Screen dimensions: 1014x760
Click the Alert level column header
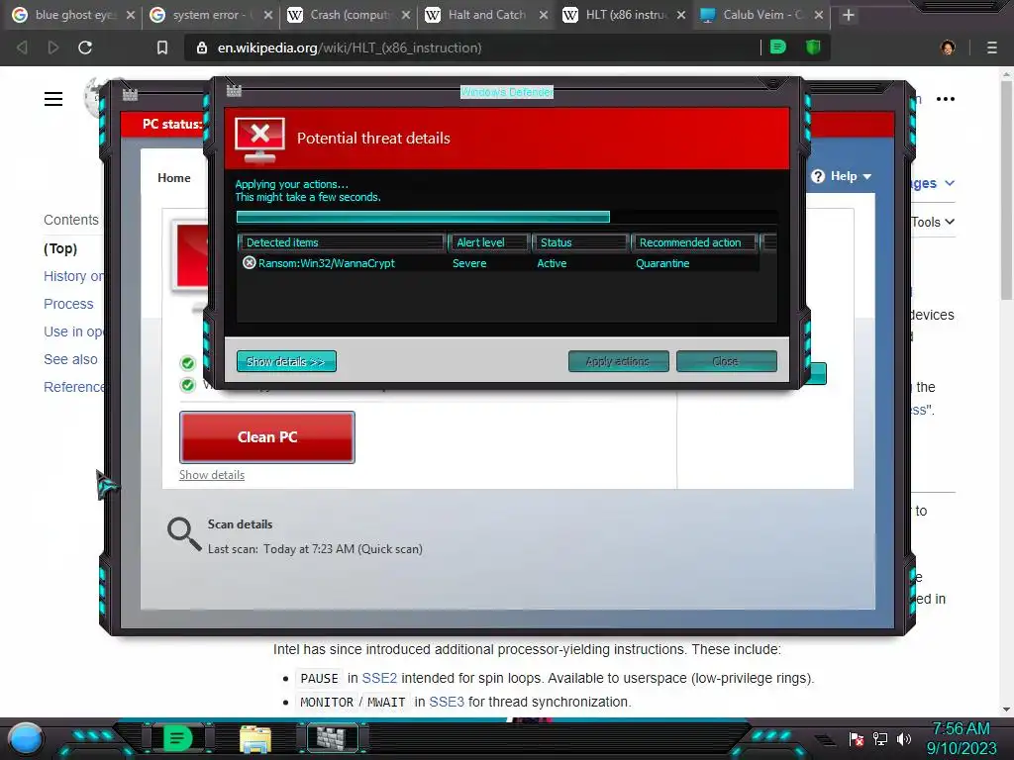click(488, 242)
